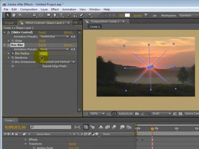Open the Blur Dimensions dropdown
This screenshot has width=199, height=149.
[x=57, y=62]
